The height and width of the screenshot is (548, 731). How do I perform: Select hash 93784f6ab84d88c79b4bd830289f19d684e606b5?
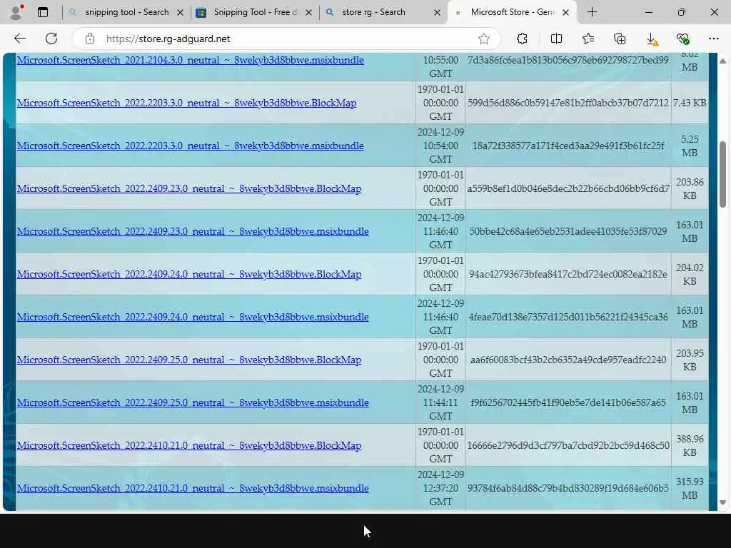point(568,488)
